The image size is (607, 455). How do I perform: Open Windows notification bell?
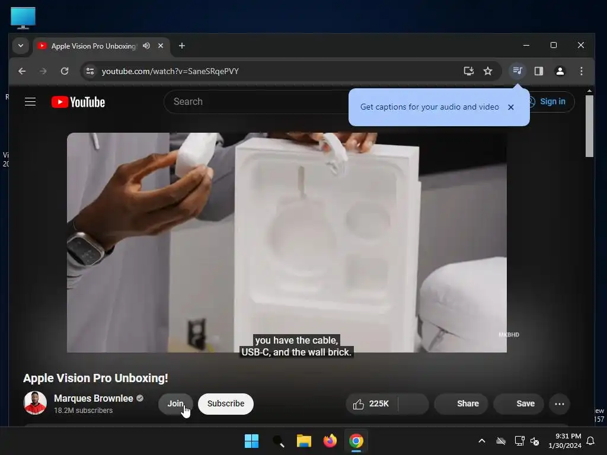pos(591,441)
